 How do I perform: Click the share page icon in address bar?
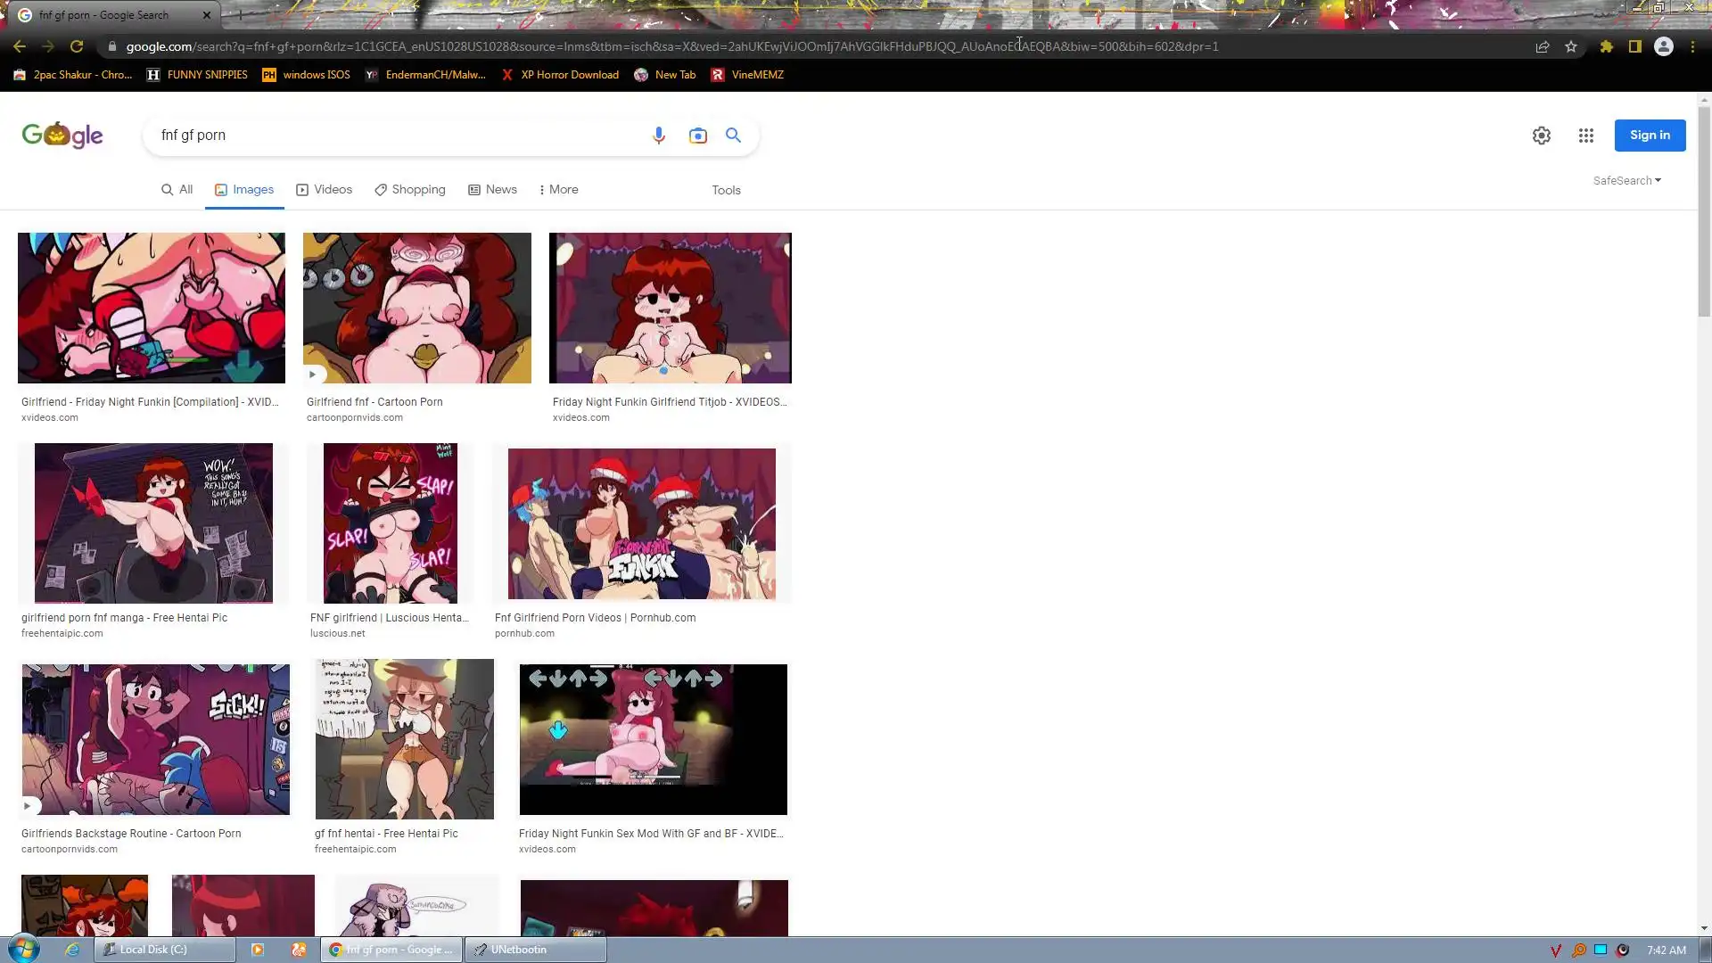tap(1542, 46)
